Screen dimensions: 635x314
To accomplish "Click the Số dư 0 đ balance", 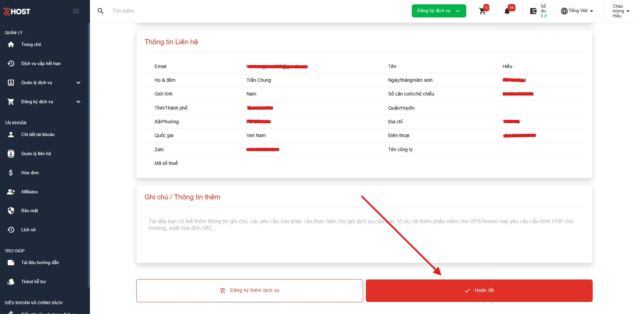I will click(x=543, y=11).
